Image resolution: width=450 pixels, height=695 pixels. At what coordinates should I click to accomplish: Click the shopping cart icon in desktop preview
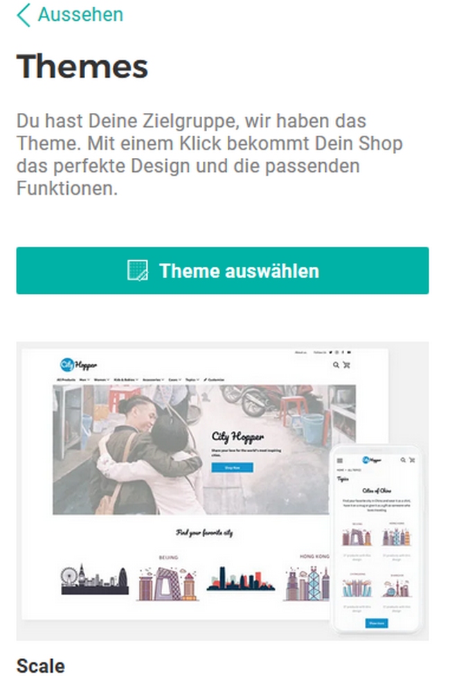(x=346, y=364)
